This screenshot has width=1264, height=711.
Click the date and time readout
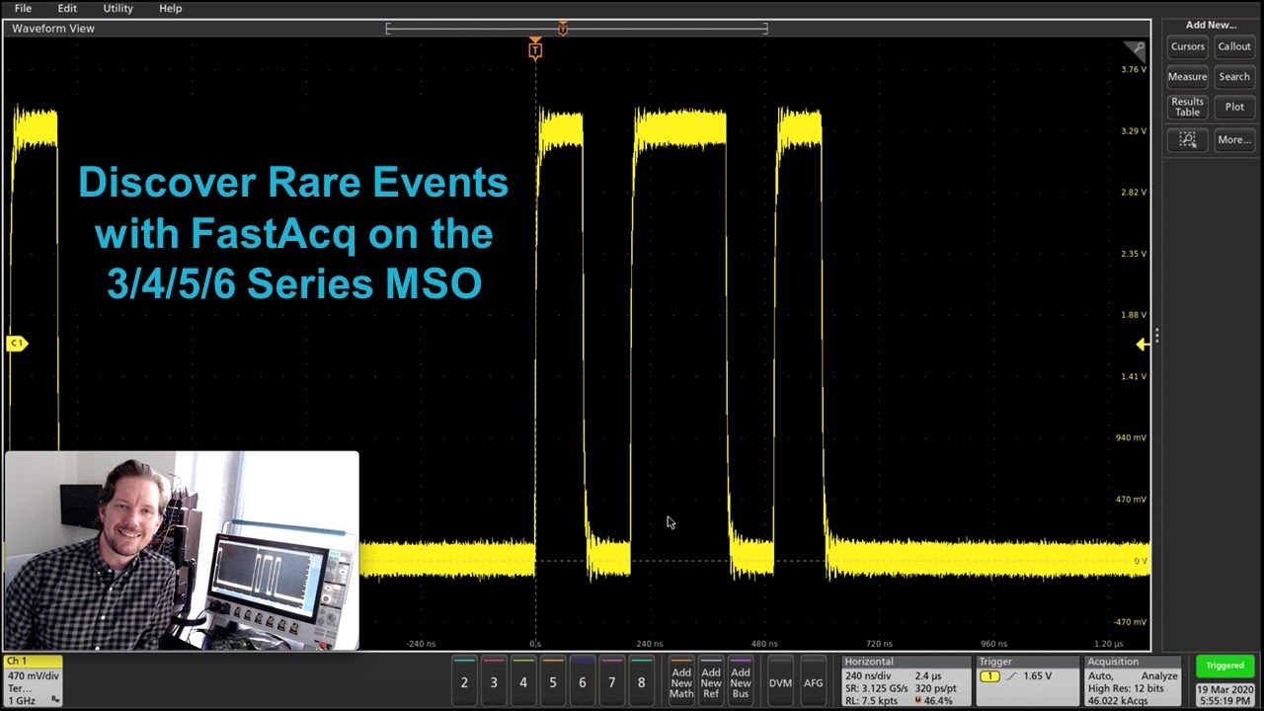(1224, 694)
